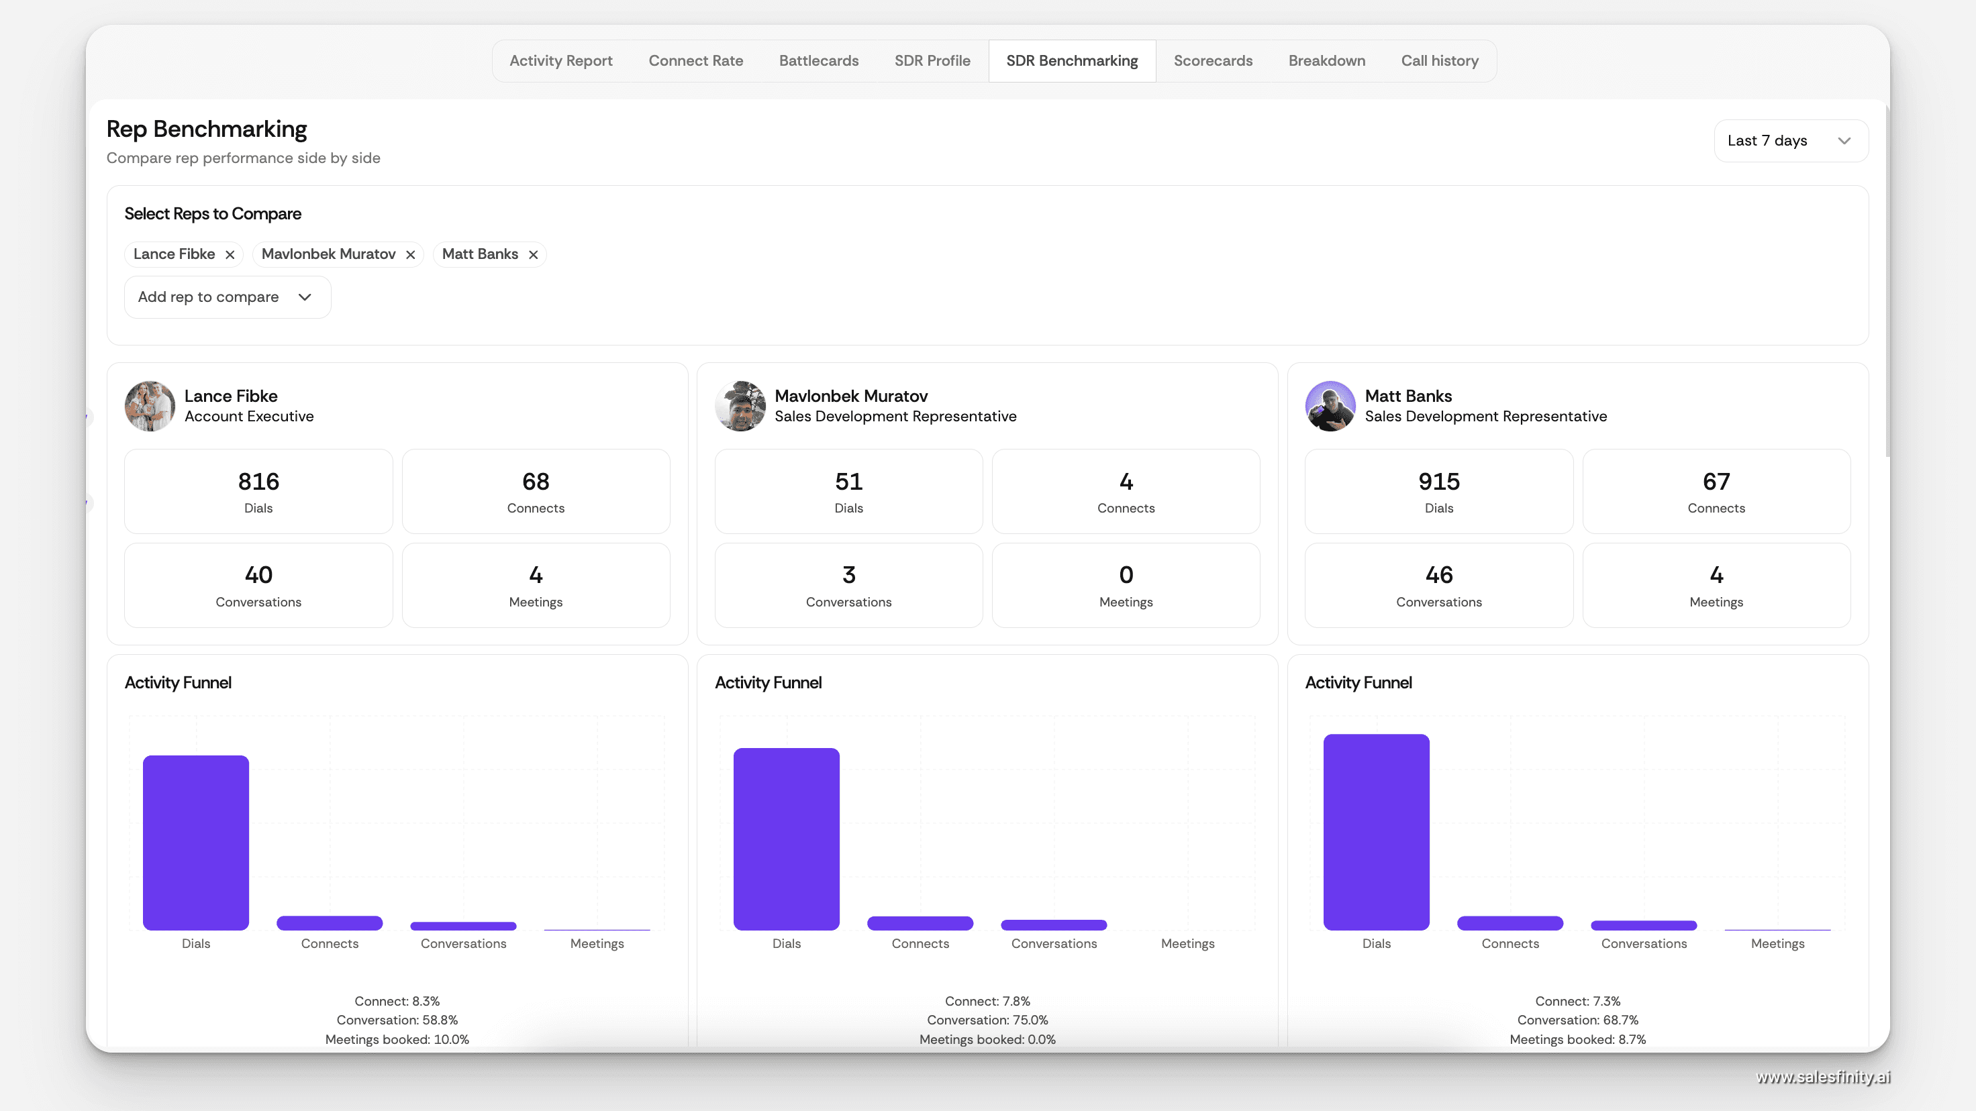Click Matt Banks' 915 Dials stat card
The height and width of the screenshot is (1111, 1976).
(x=1438, y=490)
